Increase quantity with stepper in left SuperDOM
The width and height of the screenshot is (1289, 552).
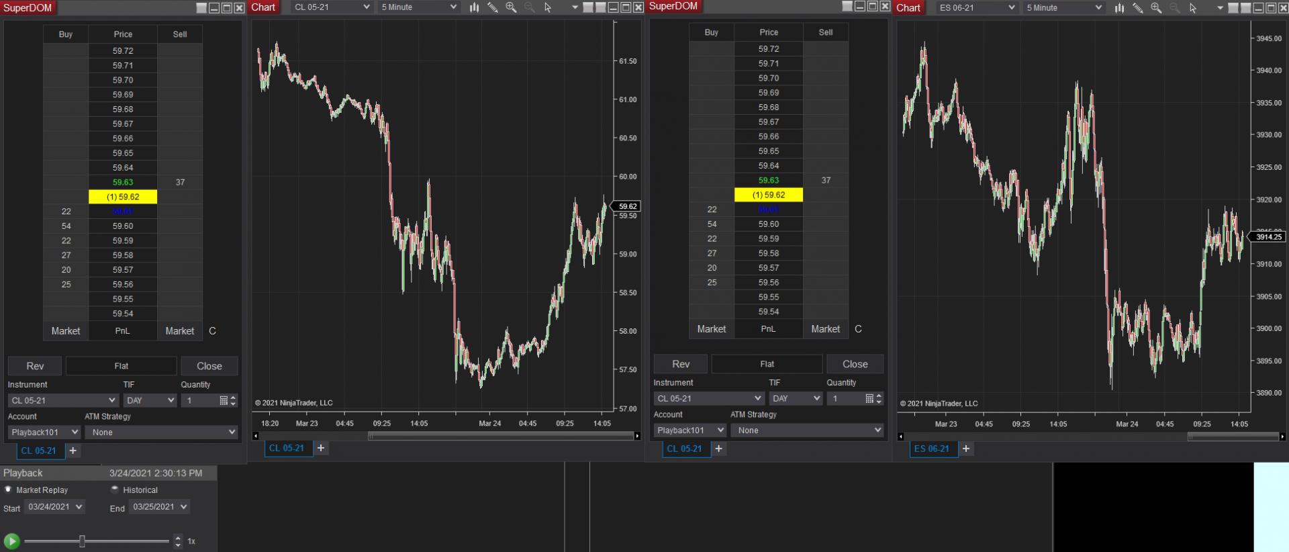click(x=233, y=398)
